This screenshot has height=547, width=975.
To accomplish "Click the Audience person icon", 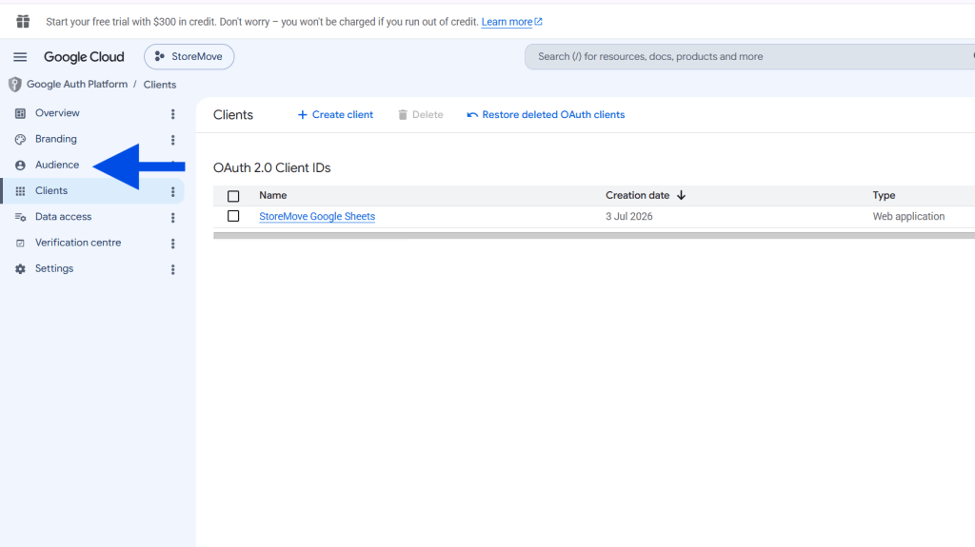I will (21, 166).
